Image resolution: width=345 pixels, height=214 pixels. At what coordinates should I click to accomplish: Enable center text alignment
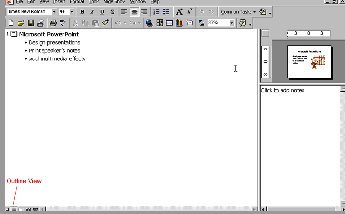pos(134,11)
